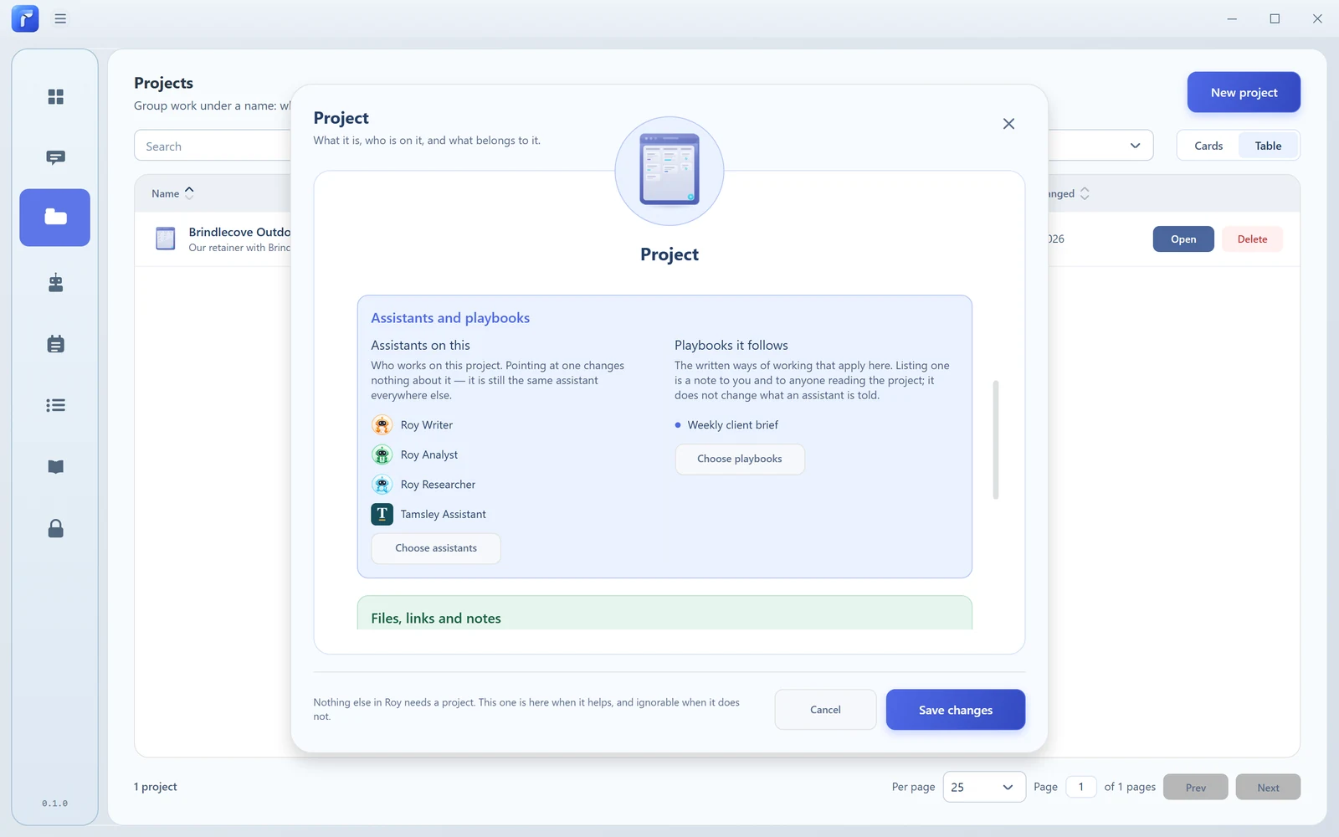Open the dashboard grid icon in sidebar
Viewport: 1339px width, 837px height.
click(55, 97)
